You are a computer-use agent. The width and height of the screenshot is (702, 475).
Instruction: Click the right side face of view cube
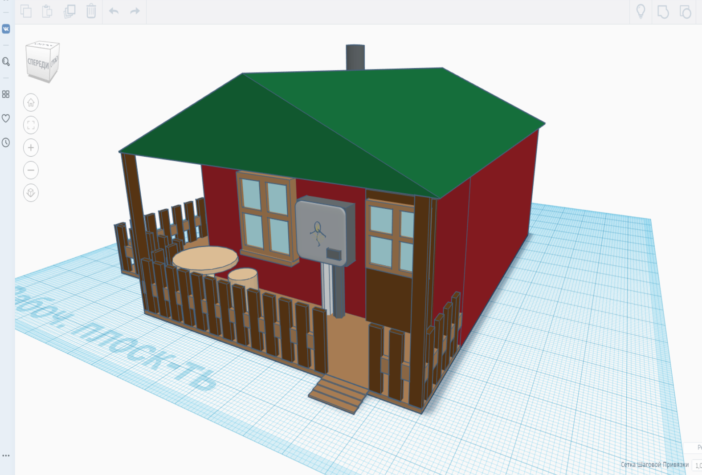point(54,62)
